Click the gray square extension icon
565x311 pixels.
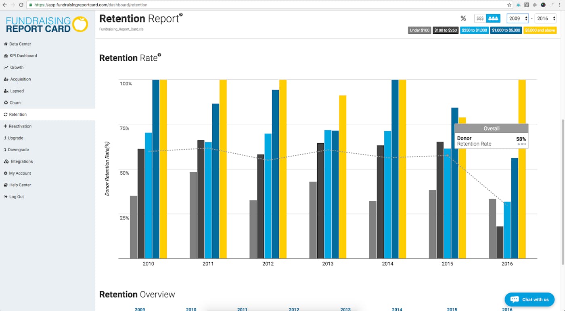tap(527, 5)
